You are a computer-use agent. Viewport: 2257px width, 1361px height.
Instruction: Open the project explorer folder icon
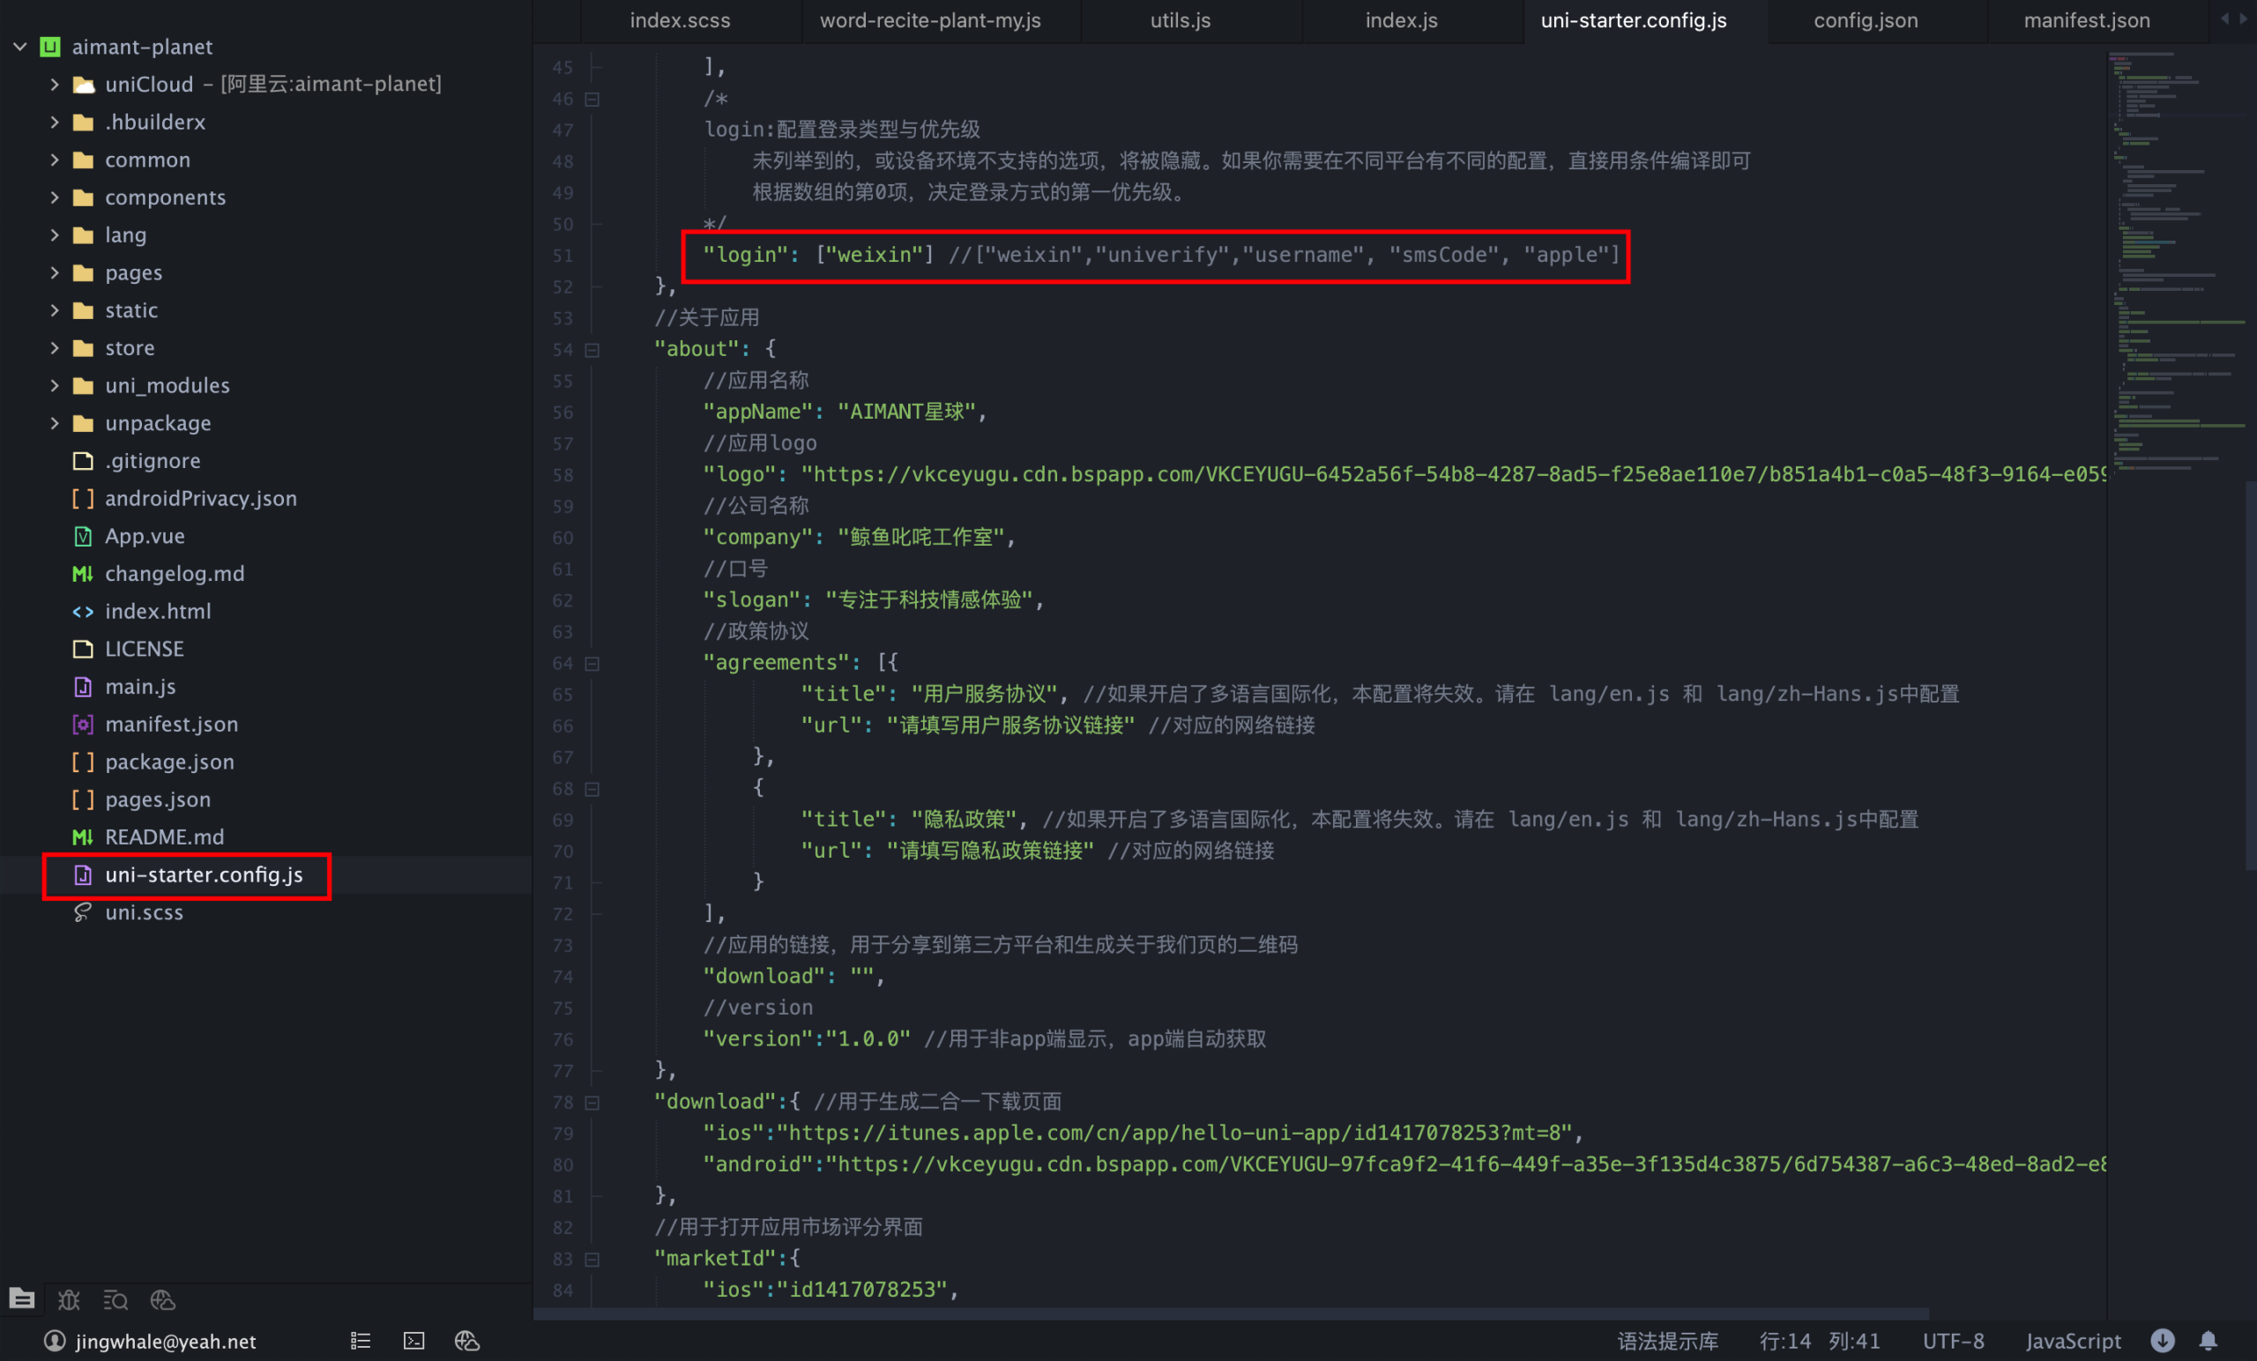click(22, 1298)
